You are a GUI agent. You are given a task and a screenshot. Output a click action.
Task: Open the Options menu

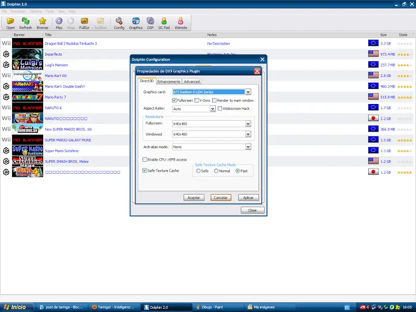pyautogui.click(x=35, y=11)
